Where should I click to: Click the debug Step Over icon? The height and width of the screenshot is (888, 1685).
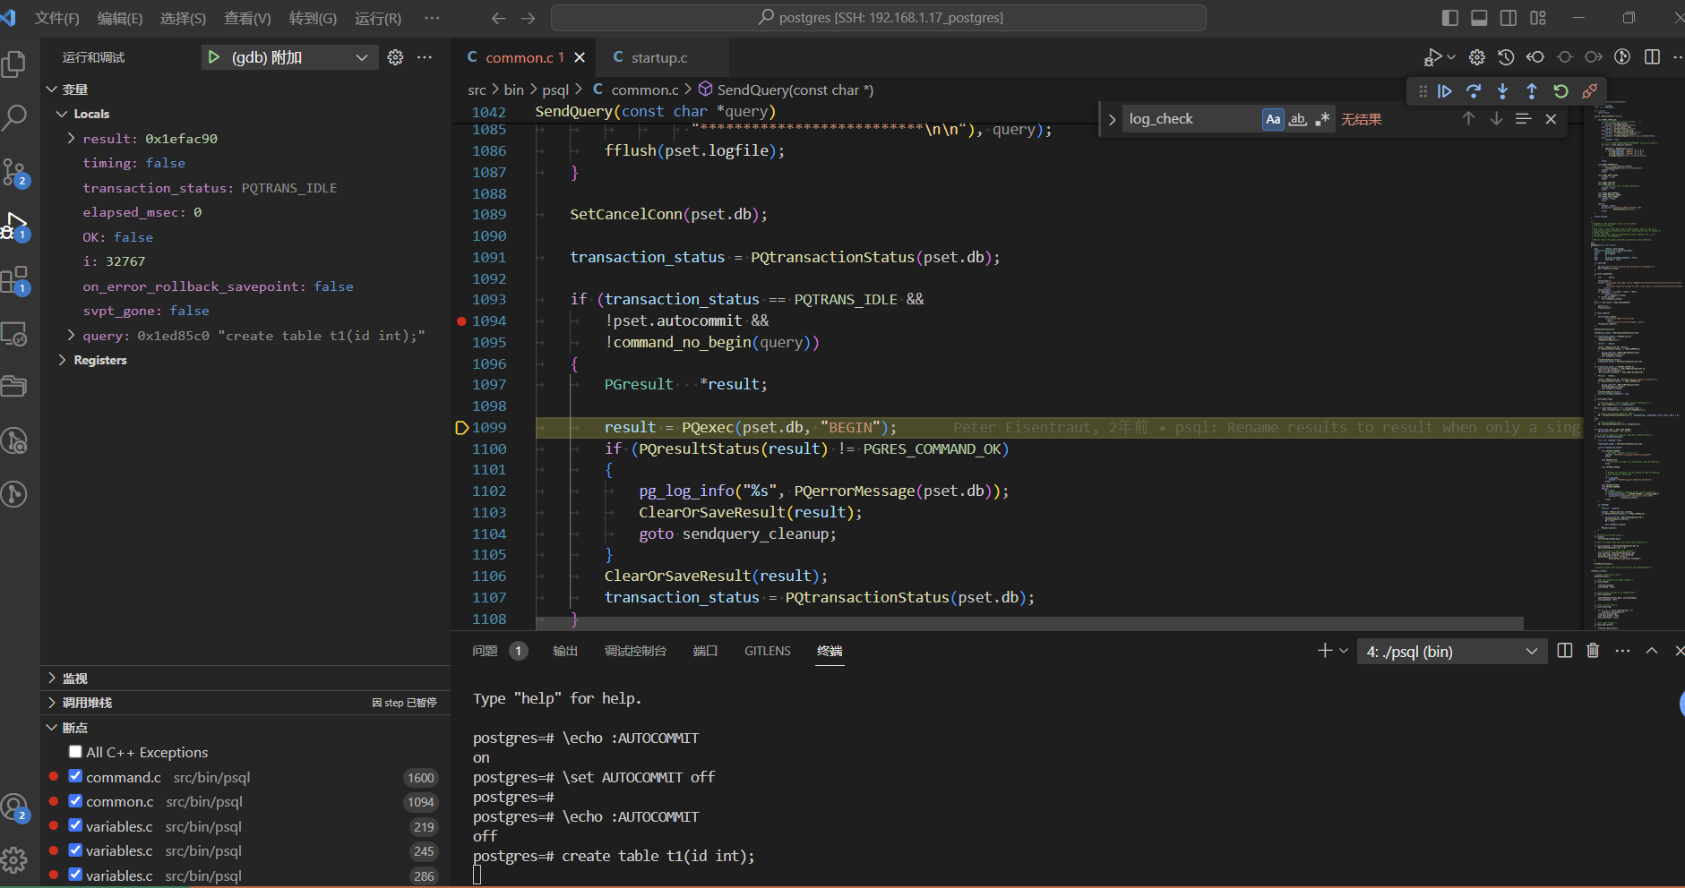(x=1474, y=91)
